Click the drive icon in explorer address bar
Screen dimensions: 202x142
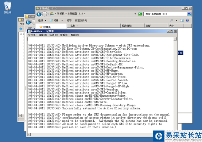point(52,13)
